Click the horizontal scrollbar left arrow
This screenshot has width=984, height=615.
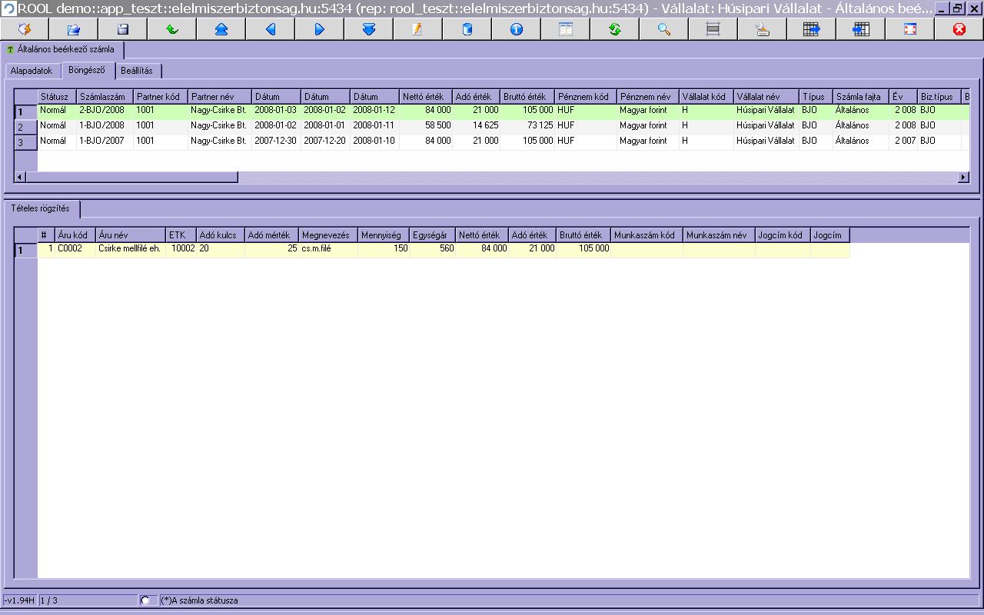coord(21,177)
